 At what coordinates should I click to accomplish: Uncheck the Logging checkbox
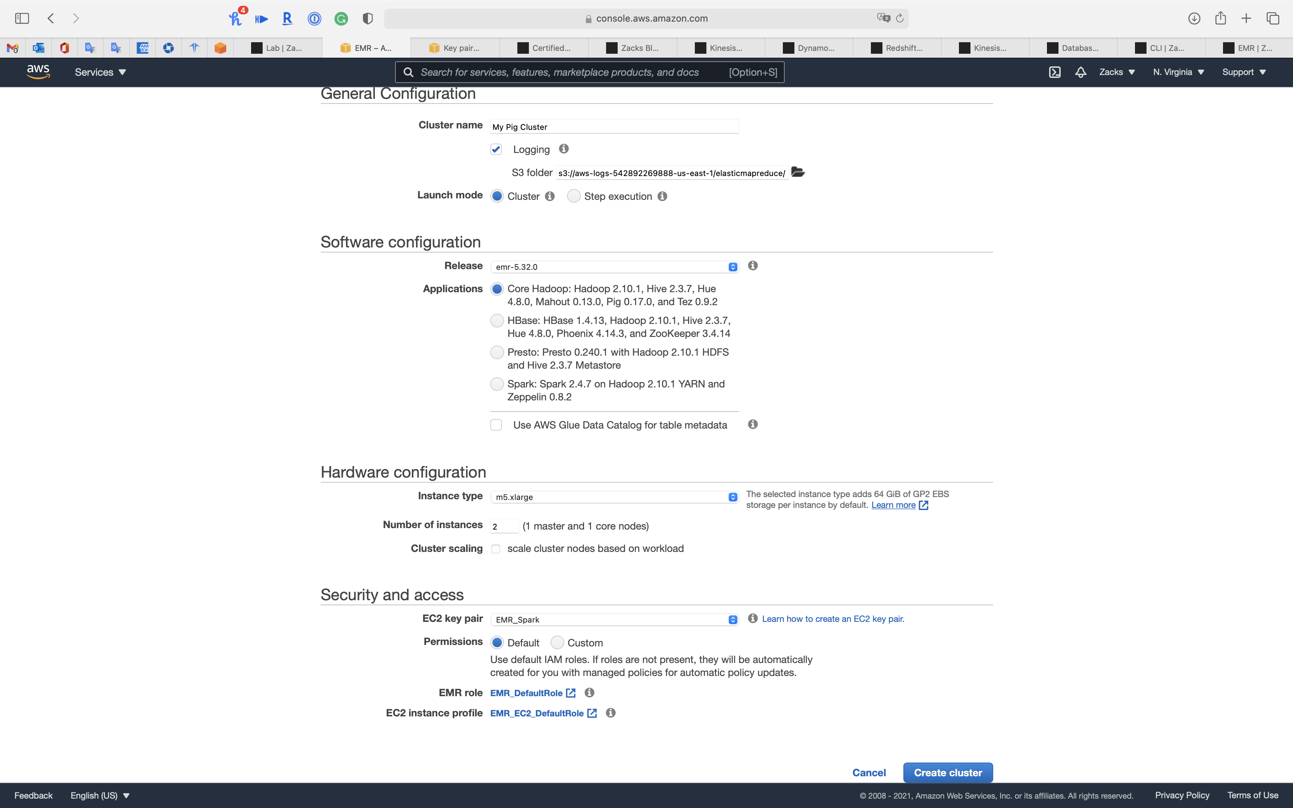(x=496, y=150)
